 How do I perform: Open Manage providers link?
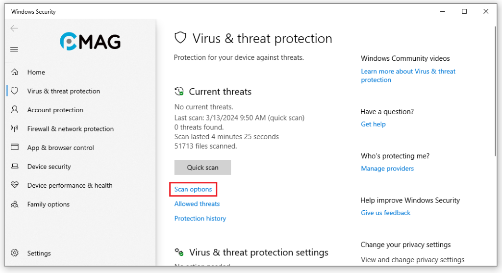point(387,169)
